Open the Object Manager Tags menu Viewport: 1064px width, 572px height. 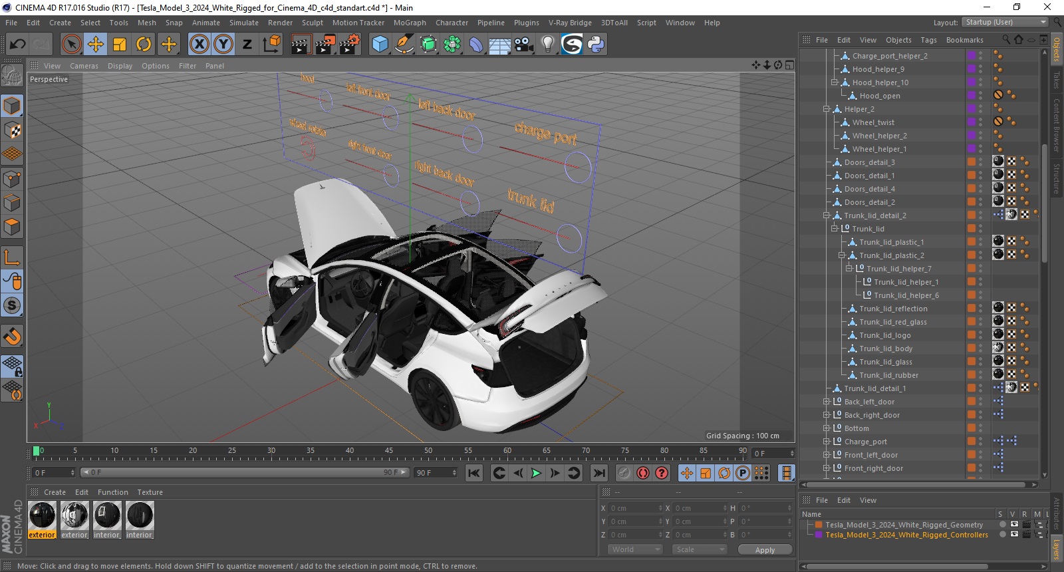pos(928,40)
